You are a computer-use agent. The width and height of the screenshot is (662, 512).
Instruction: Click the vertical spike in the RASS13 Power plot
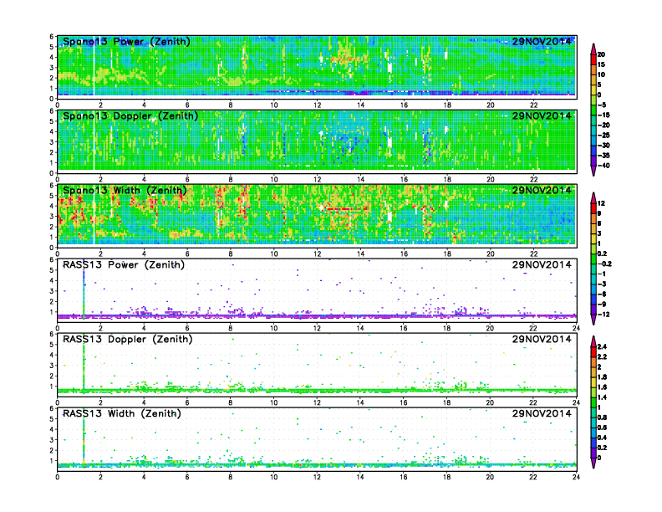click(x=84, y=293)
